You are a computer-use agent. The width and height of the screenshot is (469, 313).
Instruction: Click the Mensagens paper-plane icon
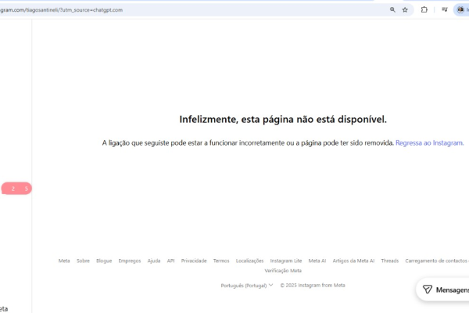click(x=428, y=289)
